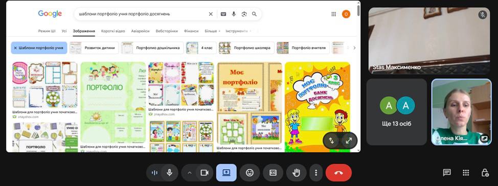The height and width of the screenshot is (186, 498).
Task: Select the Зображення tab
Action: click(x=84, y=31)
